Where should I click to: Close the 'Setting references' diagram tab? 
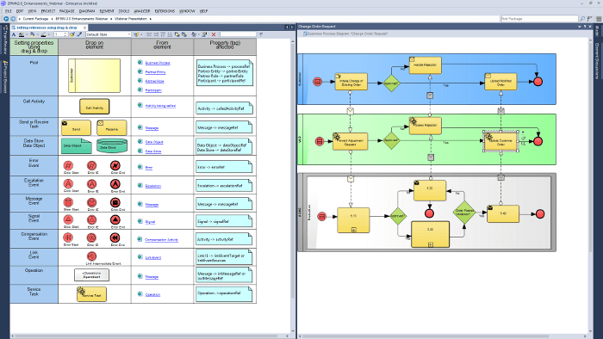pos(85,28)
